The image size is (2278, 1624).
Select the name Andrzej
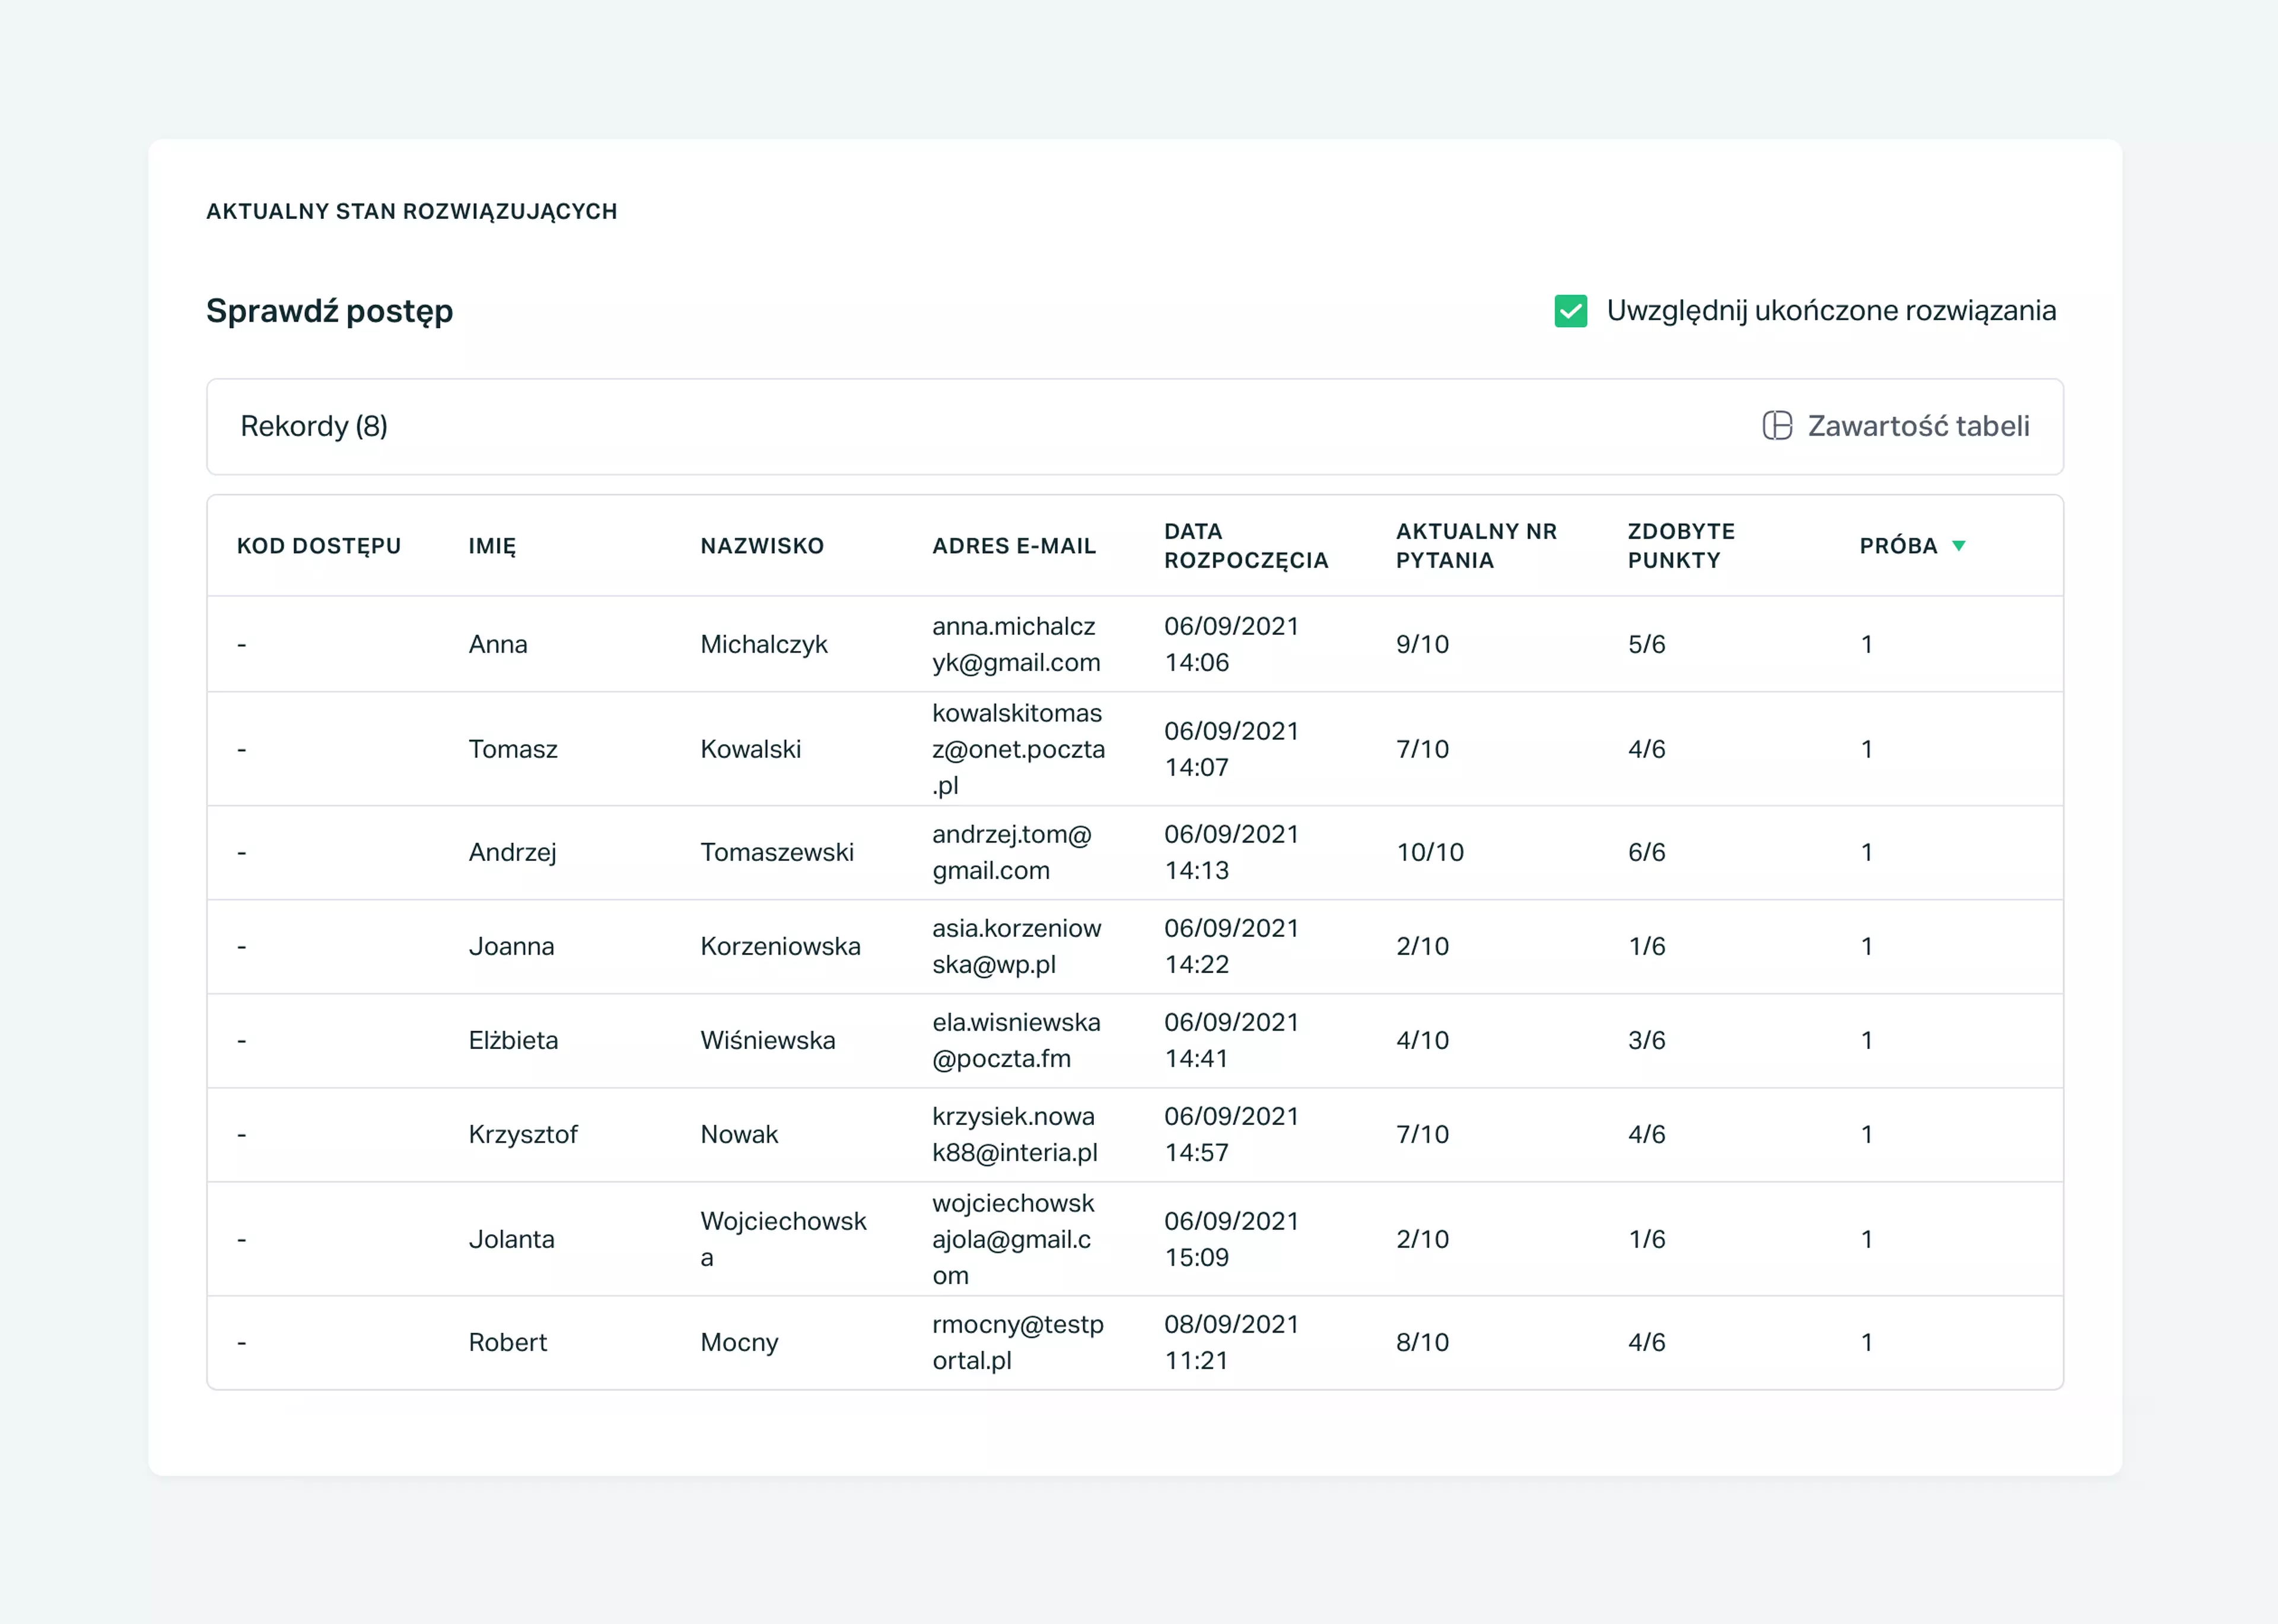click(513, 852)
